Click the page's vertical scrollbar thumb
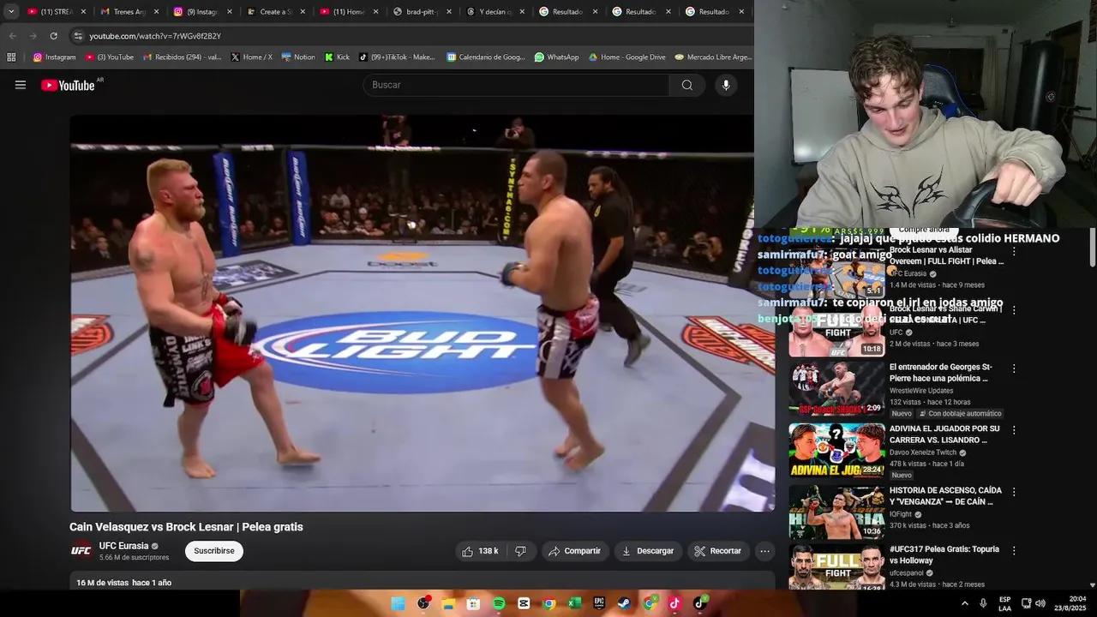The height and width of the screenshot is (617, 1097). coord(1092,249)
